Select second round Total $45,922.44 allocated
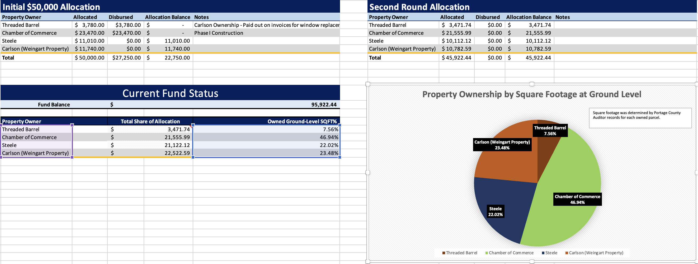 pyautogui.click(x=456, y=58)
